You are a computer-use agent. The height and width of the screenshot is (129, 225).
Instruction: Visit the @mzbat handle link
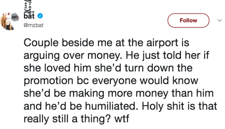[33, 25]
